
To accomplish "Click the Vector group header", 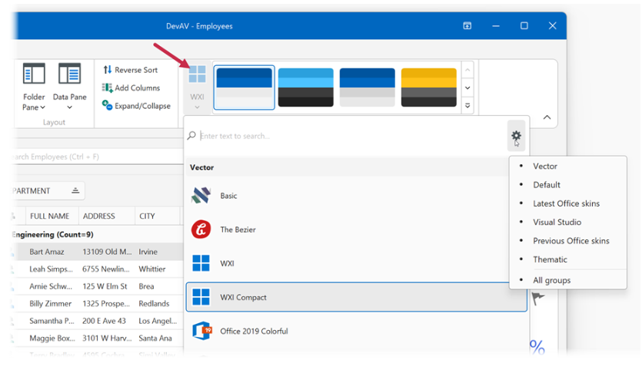I will pyautogui.click(x=348, y=167).
